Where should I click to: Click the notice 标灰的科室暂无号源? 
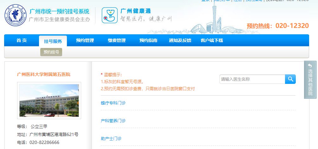(122, 82)
